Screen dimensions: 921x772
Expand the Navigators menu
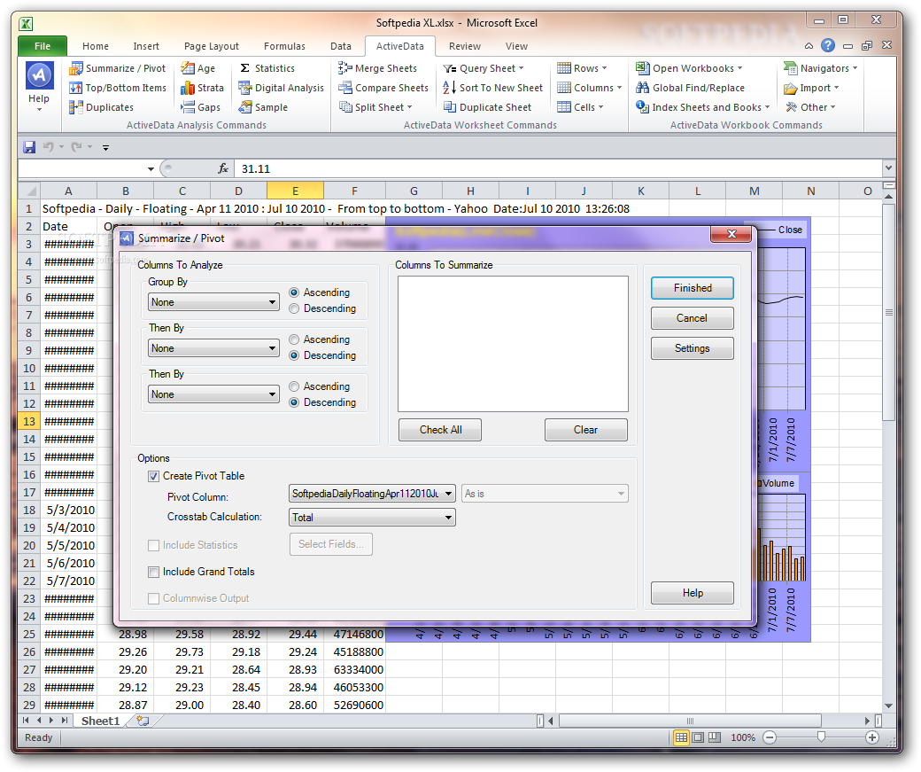821,68
